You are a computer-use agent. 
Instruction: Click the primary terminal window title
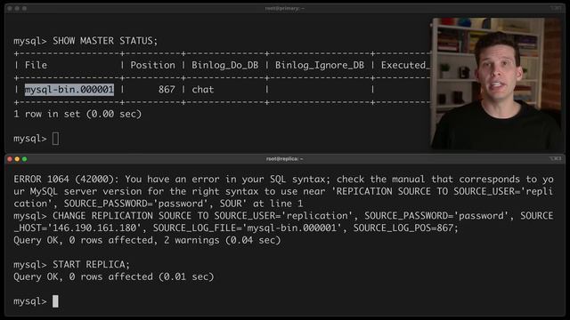285,8
